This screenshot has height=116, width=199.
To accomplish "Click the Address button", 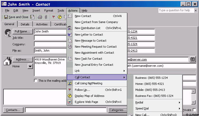I will [22, 59].
